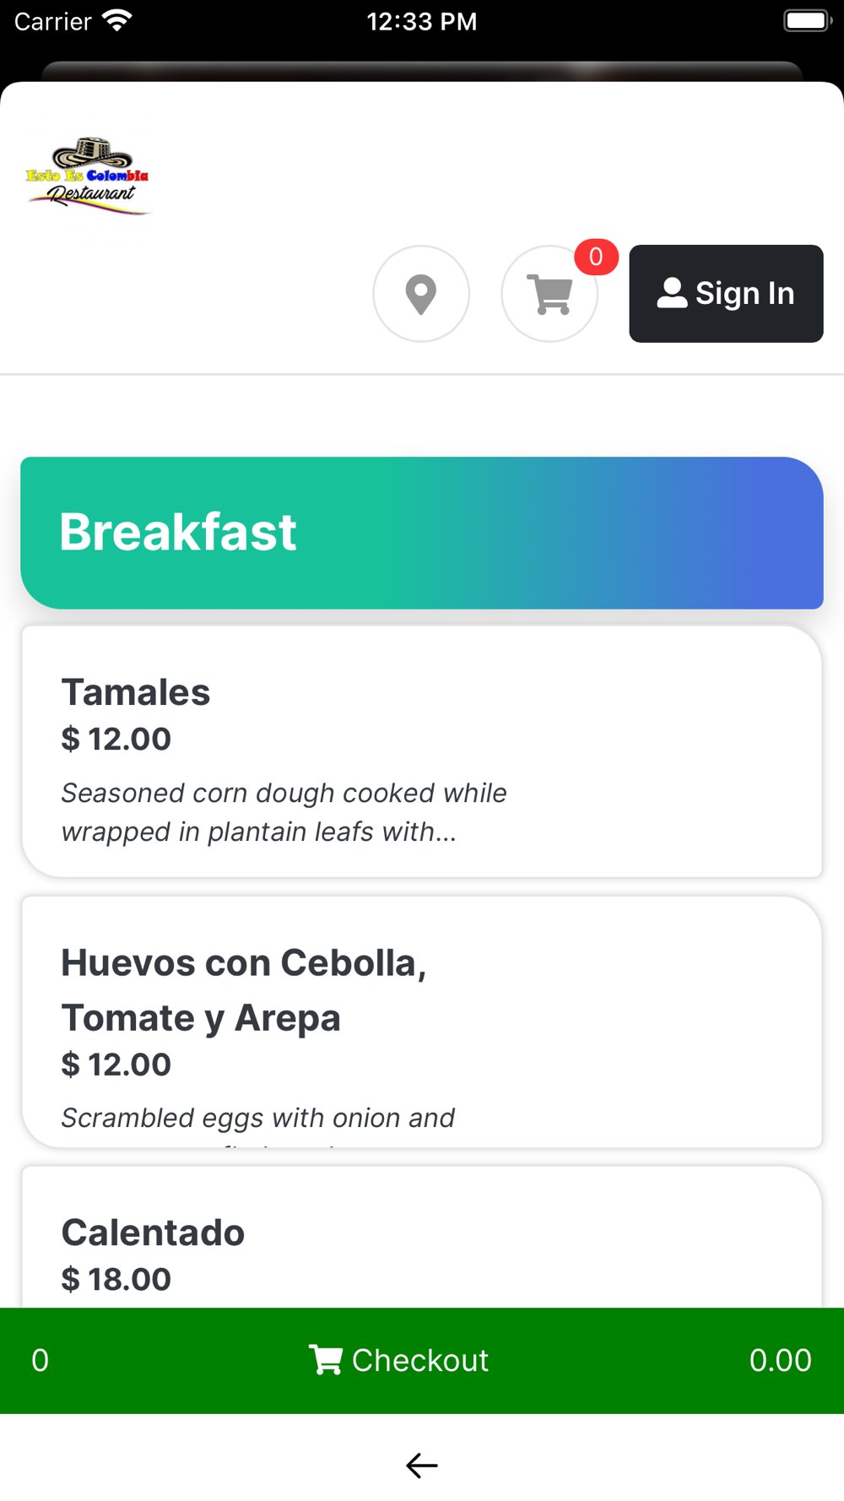
Task: Click the Checkout label
Action: (420, 1360)
